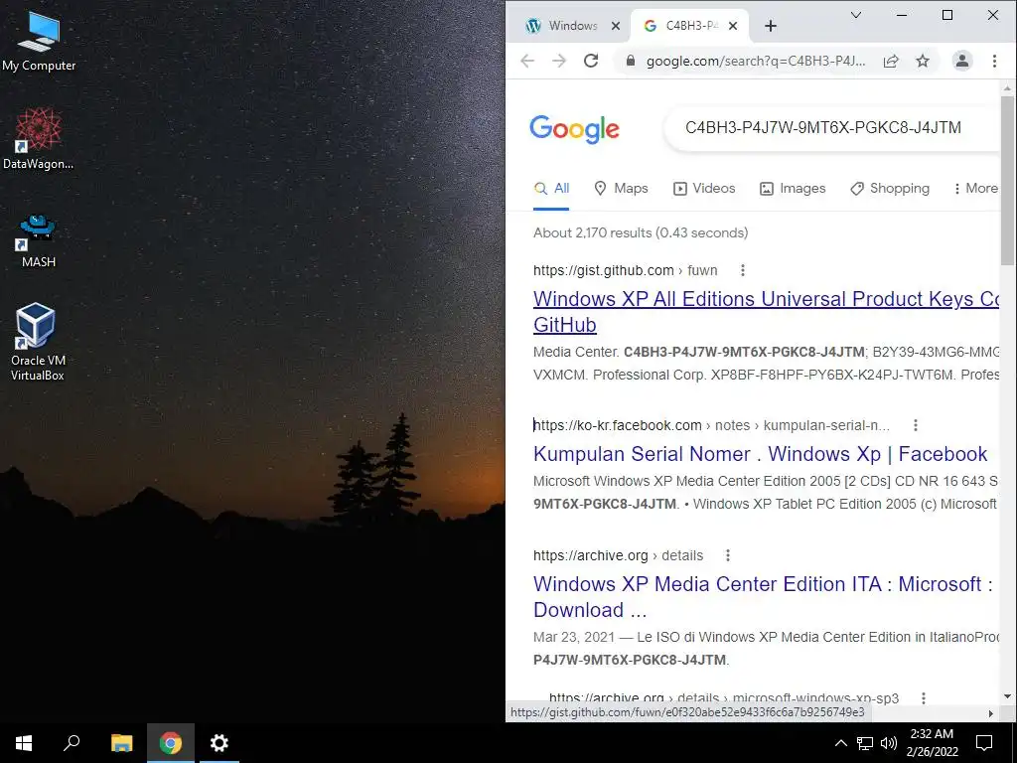The height and width of the screenshot is (763, 1017).
Task: Switch to the Windows WordPress tab
Action: 562,26
